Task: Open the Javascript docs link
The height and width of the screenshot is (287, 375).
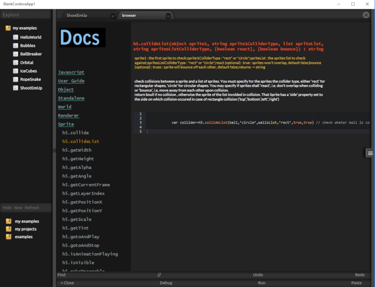Action: tap(71, 72)
